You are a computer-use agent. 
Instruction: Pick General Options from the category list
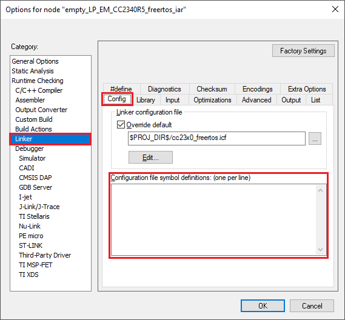pos(35,61)
